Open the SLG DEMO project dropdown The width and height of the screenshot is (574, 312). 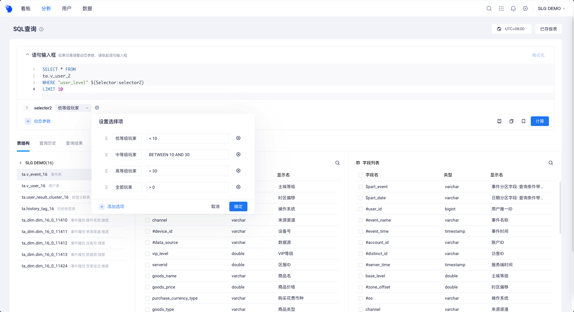(x=551, y=8)
